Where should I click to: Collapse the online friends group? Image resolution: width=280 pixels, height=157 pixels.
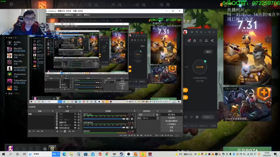click(7, 38)
